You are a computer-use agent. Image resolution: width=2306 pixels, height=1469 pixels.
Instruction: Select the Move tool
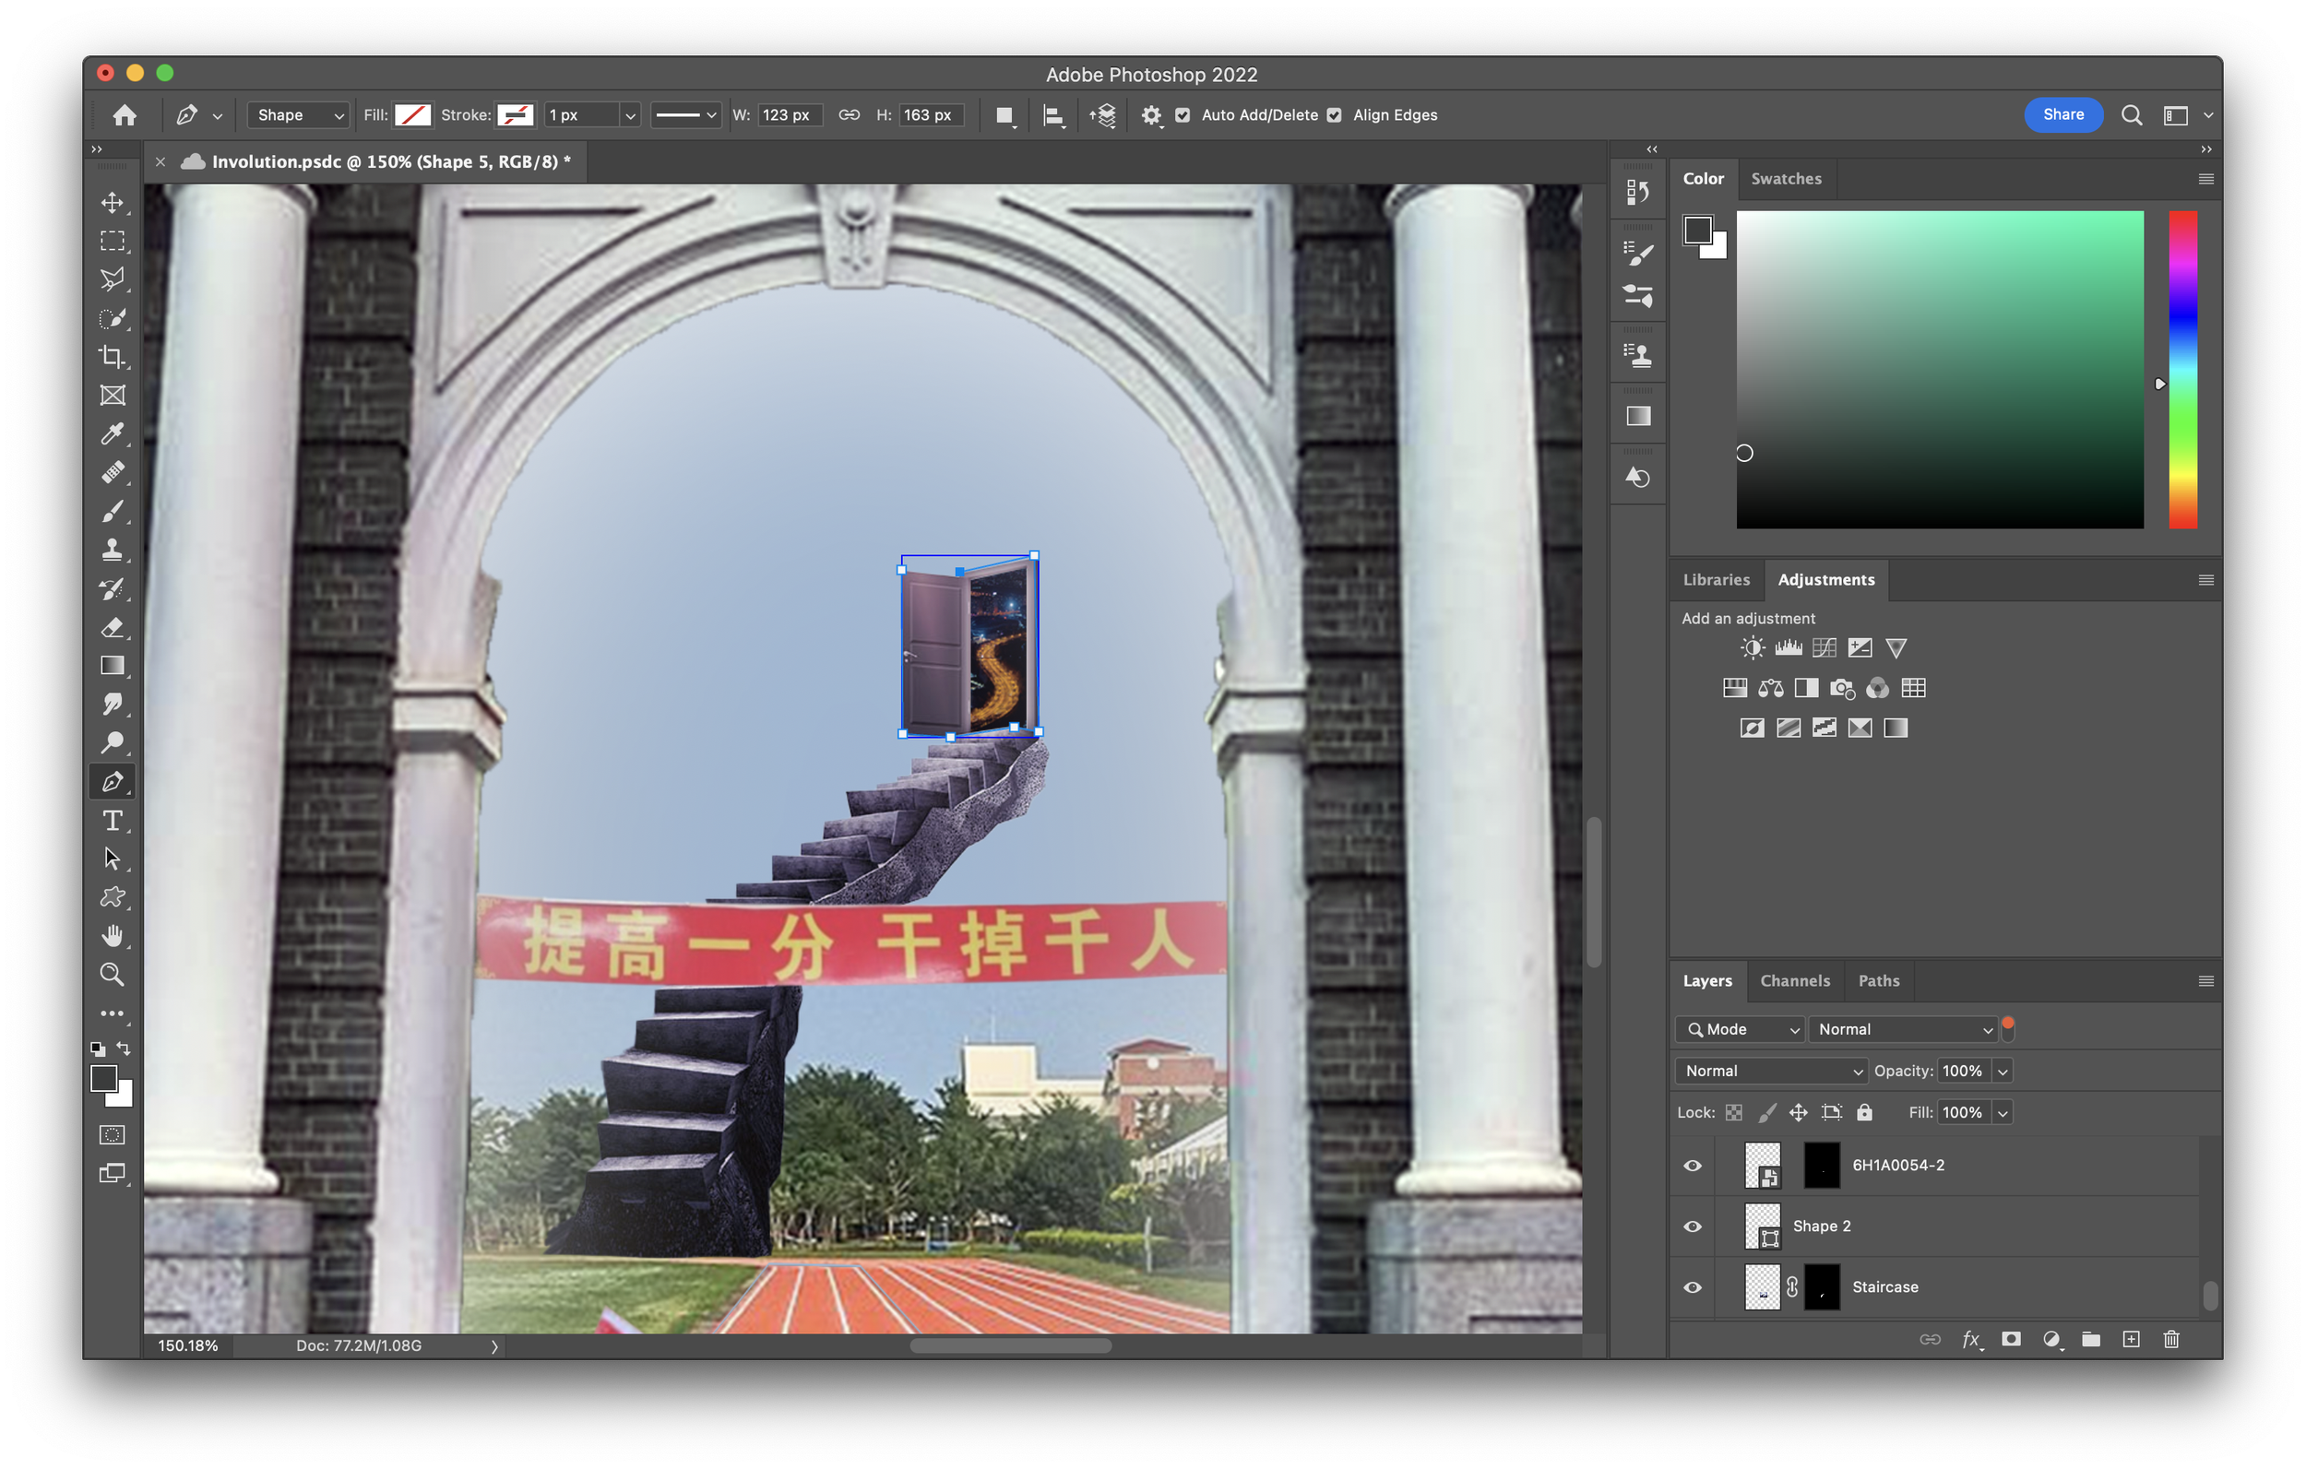(x=112, y=202)
